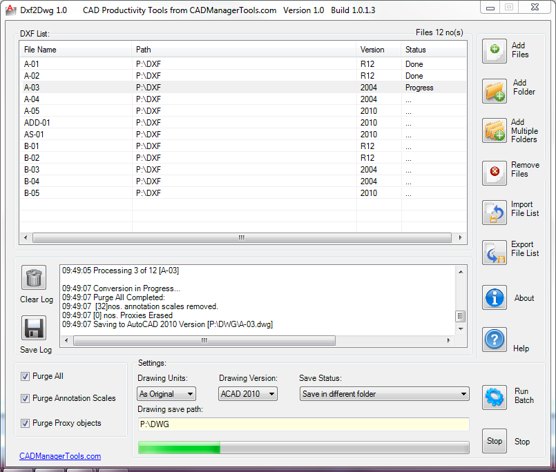Viewport: 556px width, 472px height.
Task: Click the conversion progress bar
Action: [x=303, y=448]
